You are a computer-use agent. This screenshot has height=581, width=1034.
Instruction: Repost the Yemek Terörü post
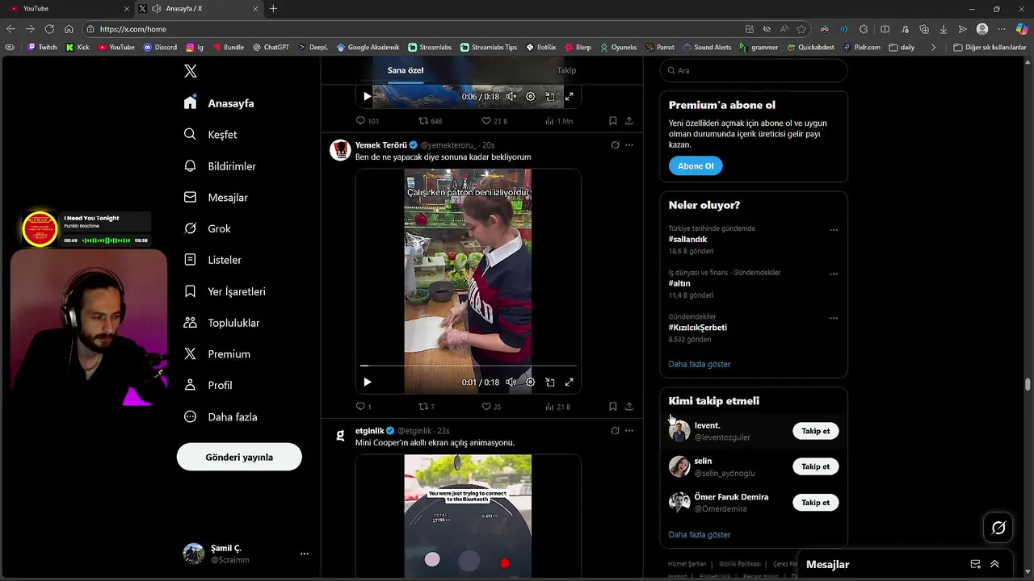[427, 407]
